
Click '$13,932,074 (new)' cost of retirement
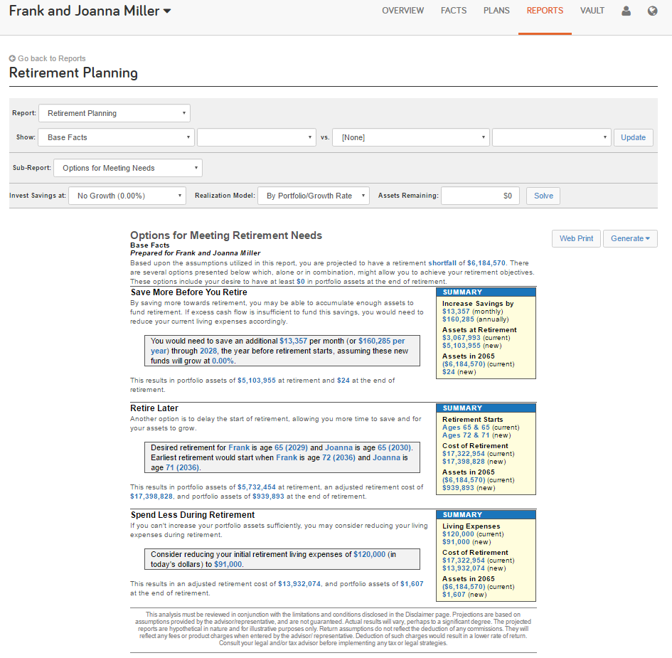(474, 568)
